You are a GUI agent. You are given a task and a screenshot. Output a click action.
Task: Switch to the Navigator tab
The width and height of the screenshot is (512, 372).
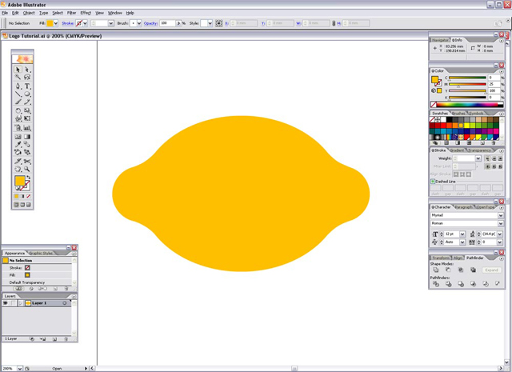pos(440,40)
